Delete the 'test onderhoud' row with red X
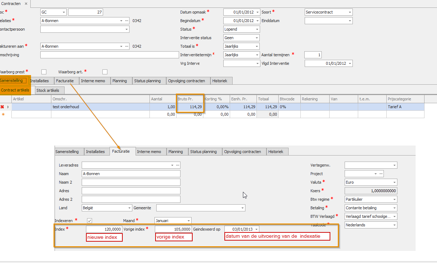This screenshot has height=263, width=437. click(x=2, y=107)
